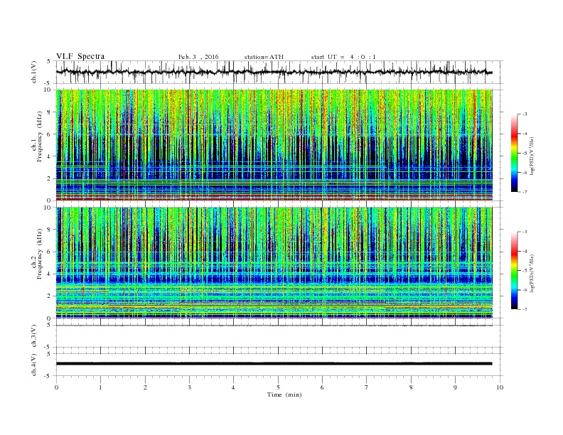Image resolution: width=563 pixels, height=435 pixels.
Task: Click the "station=ATH" header text
Action: tap(264, 57)
